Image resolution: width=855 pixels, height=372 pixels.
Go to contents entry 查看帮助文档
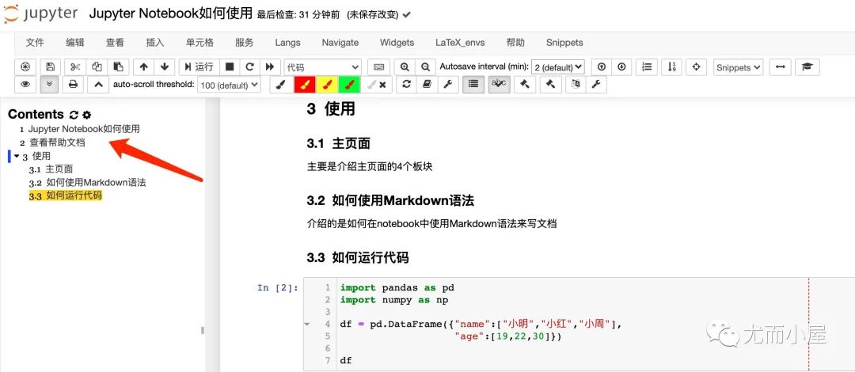57,143
